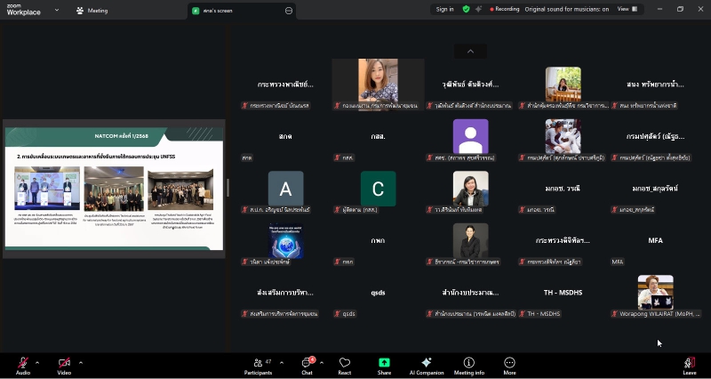Open the Chat panel

(307, 364)
